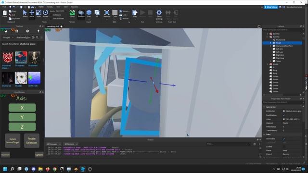
Task: Open File Explorer from taskbar
Action: [x=40, y=169]
